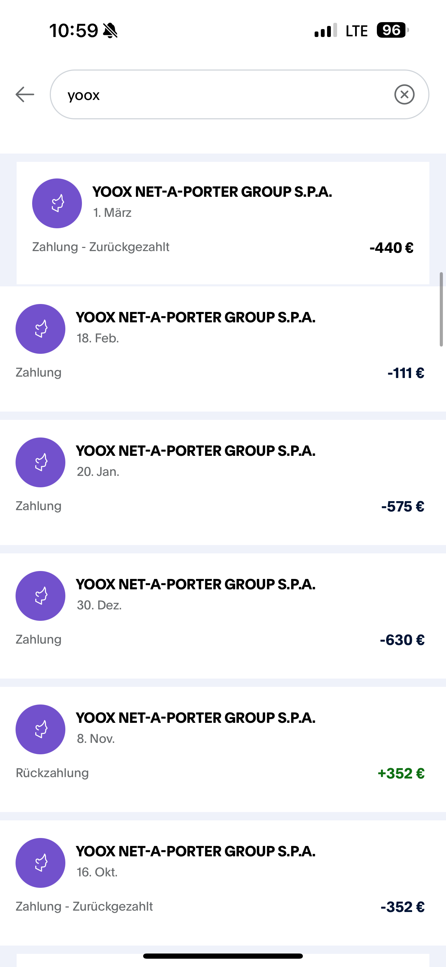Tap the purple merchant icon for 16. Okt.
The width and height of the screenshot is (446, 967).
(x=40, y=863)
